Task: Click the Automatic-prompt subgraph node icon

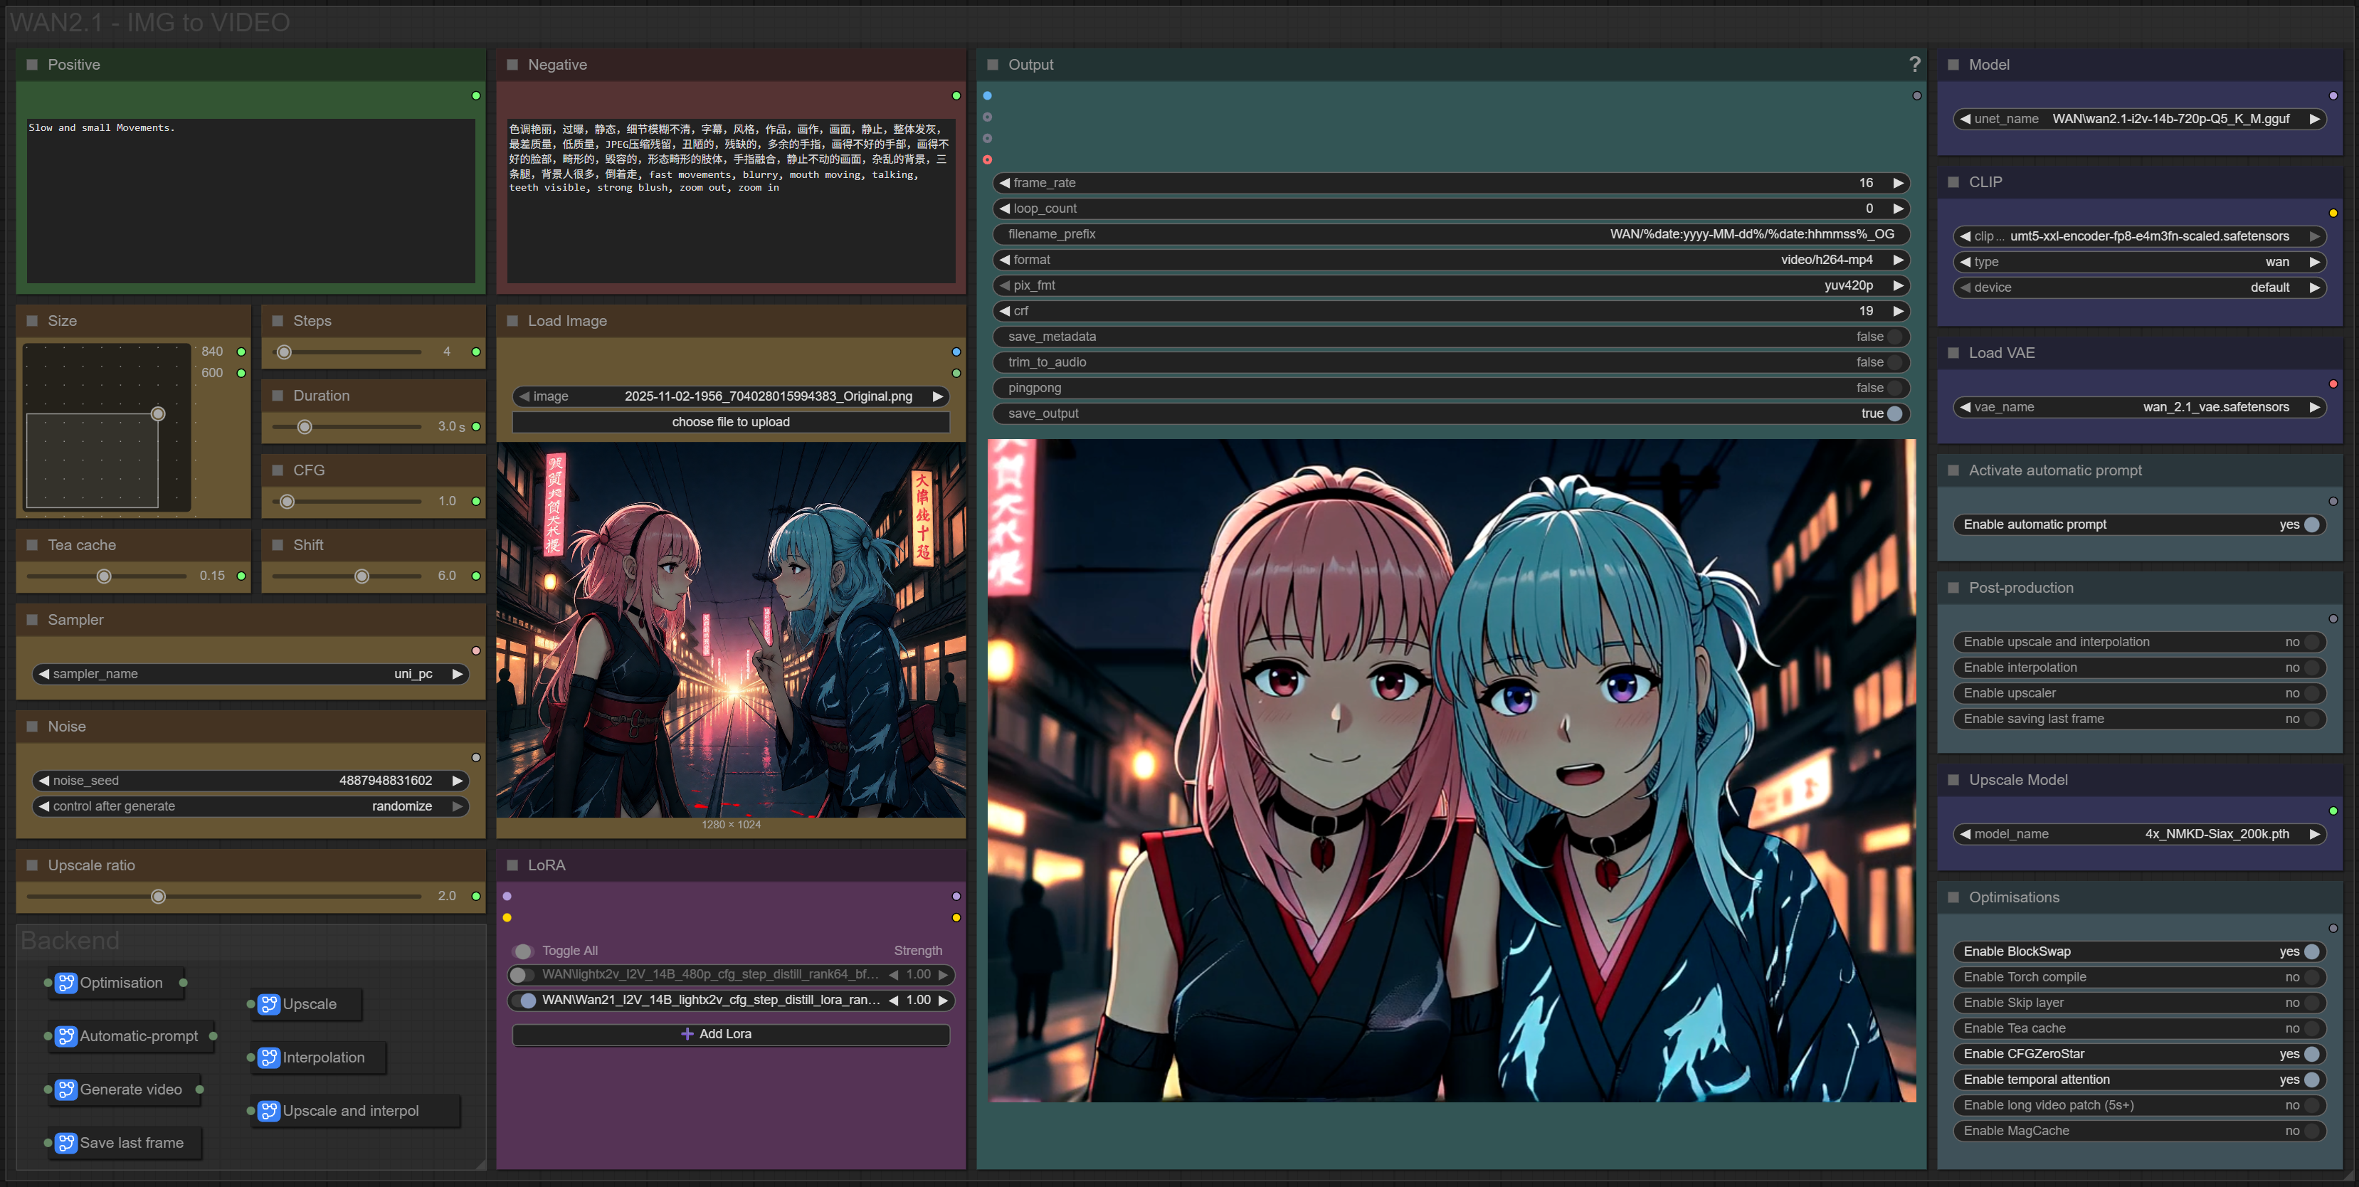Action: pos(66,1036)
